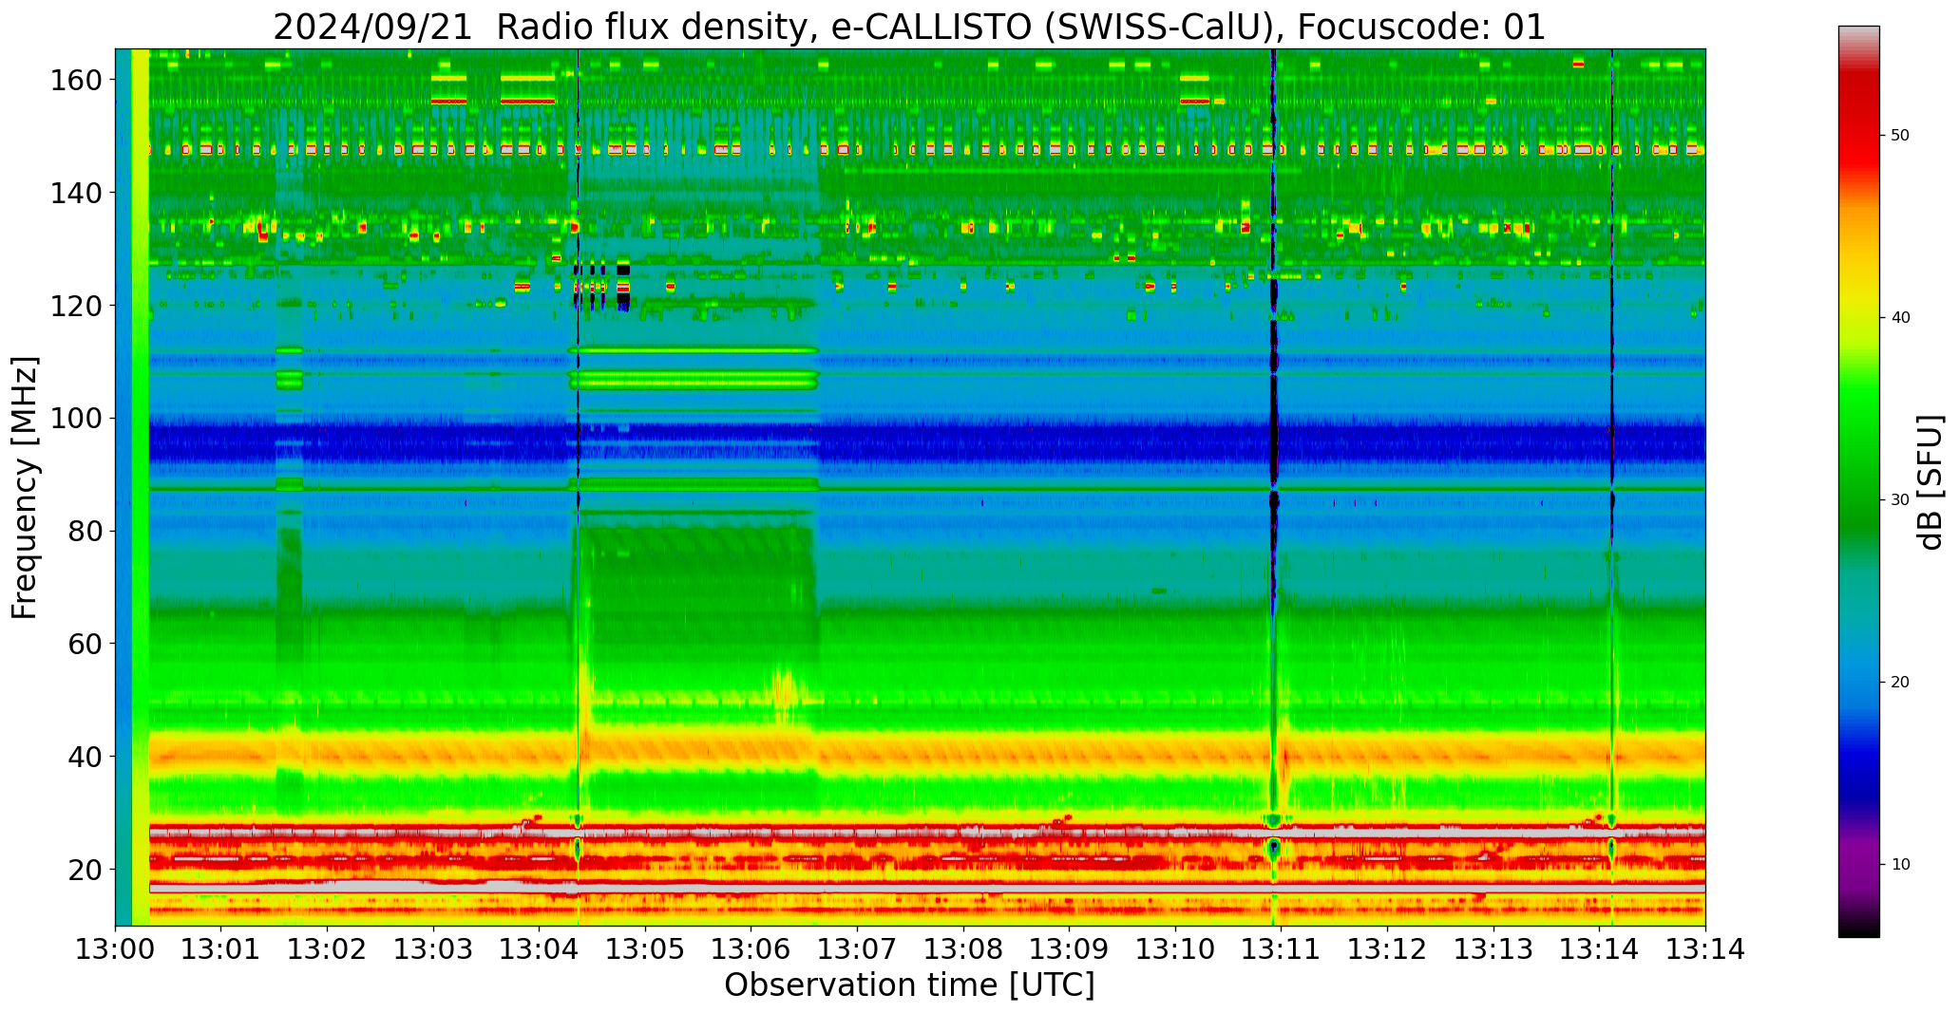
Task: Click the 13:10 time tick label
Action: 1175,949
